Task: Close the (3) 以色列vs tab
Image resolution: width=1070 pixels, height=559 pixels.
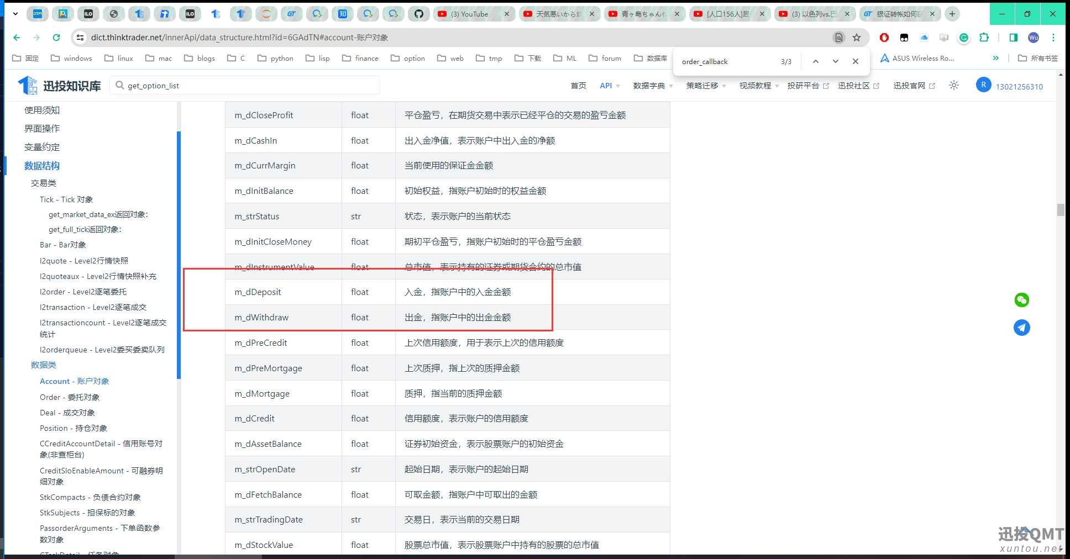Action: click(x=847, y=14)
